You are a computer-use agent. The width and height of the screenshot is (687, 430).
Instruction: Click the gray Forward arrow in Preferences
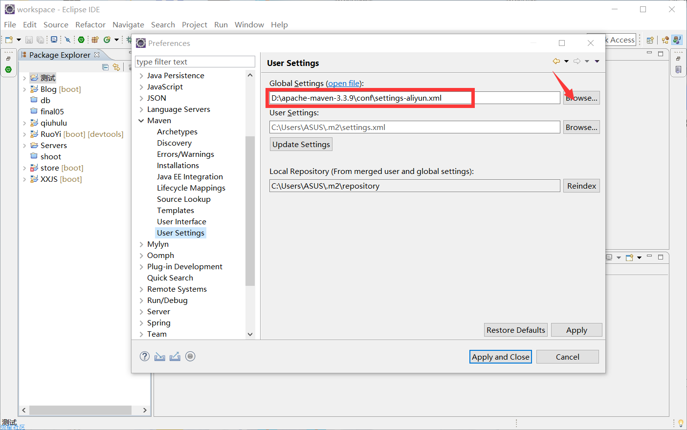pyautogui.click(x=577, y=61)
